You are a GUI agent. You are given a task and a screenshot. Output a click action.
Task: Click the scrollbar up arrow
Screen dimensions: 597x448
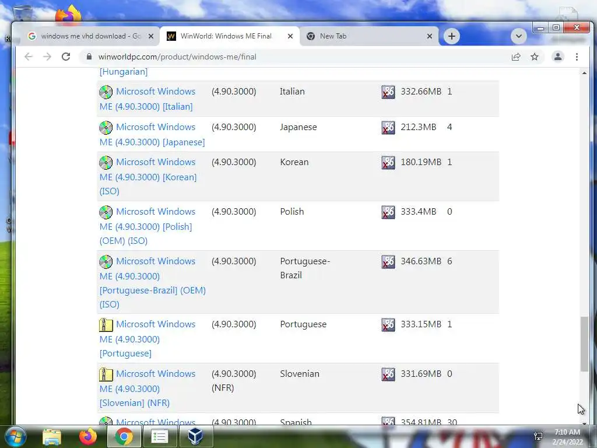[x=584, y=73]
